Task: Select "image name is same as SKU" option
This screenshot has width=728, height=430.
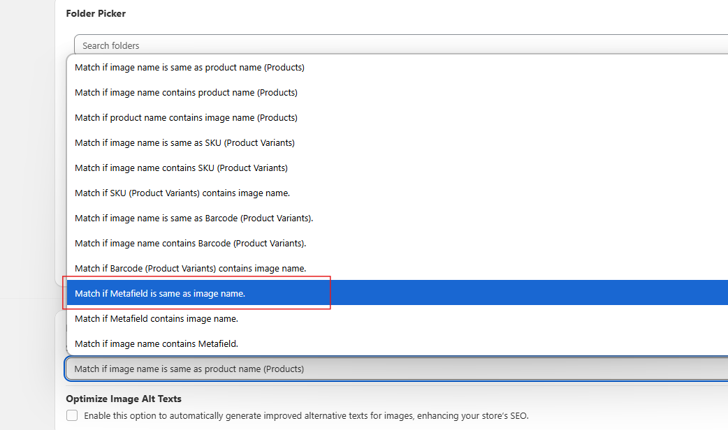Action: (x=184, y=143)
